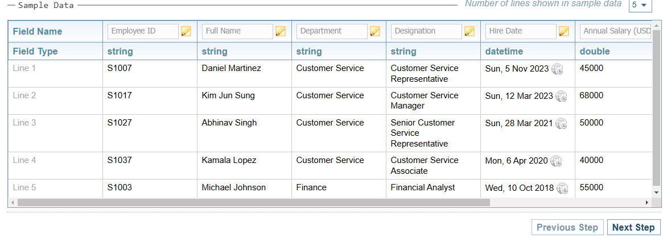Click the edit icon beside Department field
The width and height of the screenshot is (663, 238).
point(375,32)
